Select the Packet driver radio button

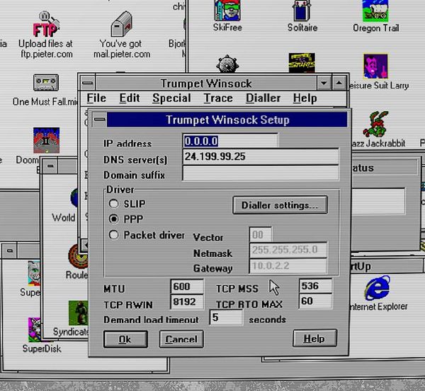point(113,234)
